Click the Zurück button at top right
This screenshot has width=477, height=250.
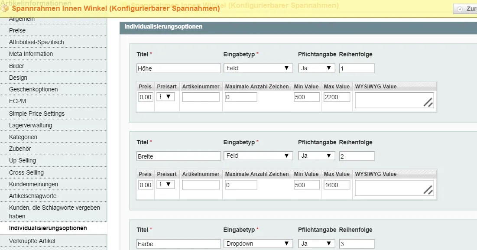tap(465, 9)
